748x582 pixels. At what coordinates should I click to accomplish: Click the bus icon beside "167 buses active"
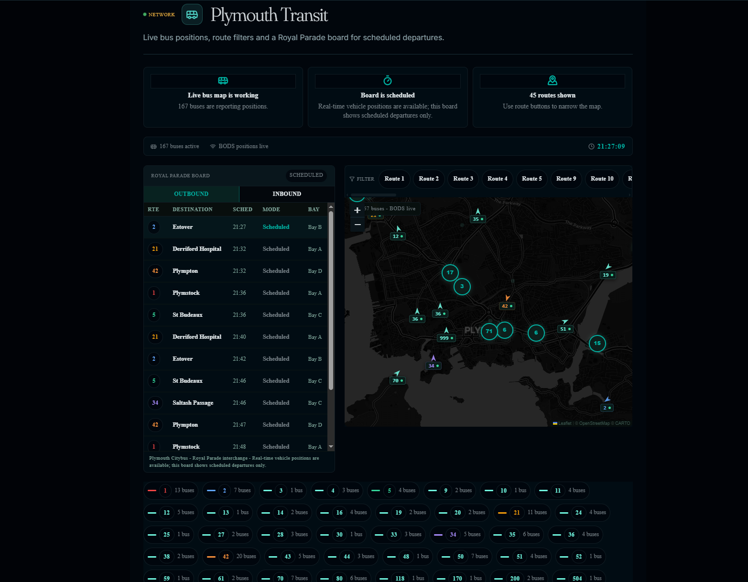[153, 147]
